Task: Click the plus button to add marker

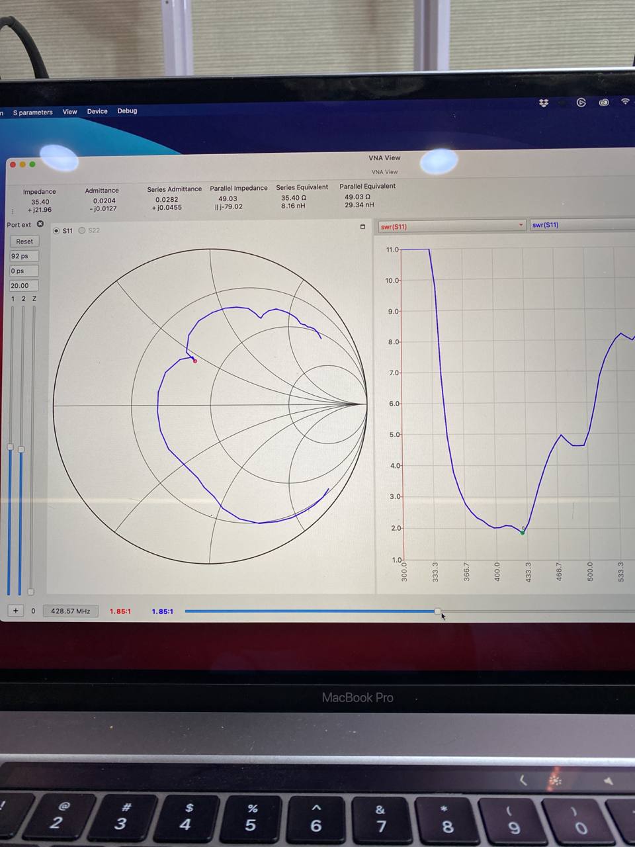Action: click(16, 611)
